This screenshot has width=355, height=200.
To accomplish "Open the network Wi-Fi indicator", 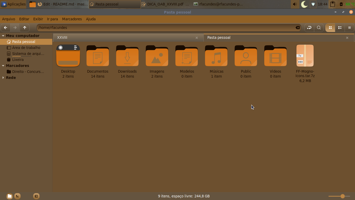I will pos(313,4).
